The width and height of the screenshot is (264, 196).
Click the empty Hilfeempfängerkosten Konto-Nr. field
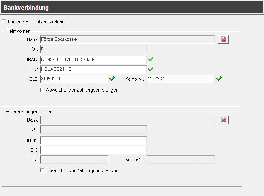coord(180,160)
